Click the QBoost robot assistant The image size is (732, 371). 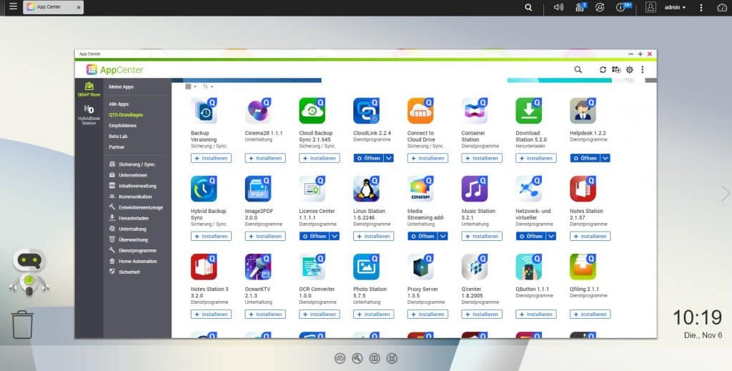pyautogui.click(x=29, y=272)
